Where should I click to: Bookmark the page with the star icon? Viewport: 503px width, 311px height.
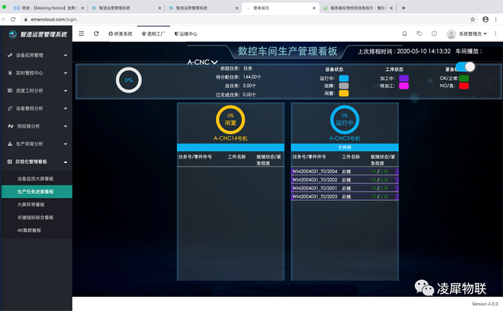pyautogui.click(x=472, y=19)
